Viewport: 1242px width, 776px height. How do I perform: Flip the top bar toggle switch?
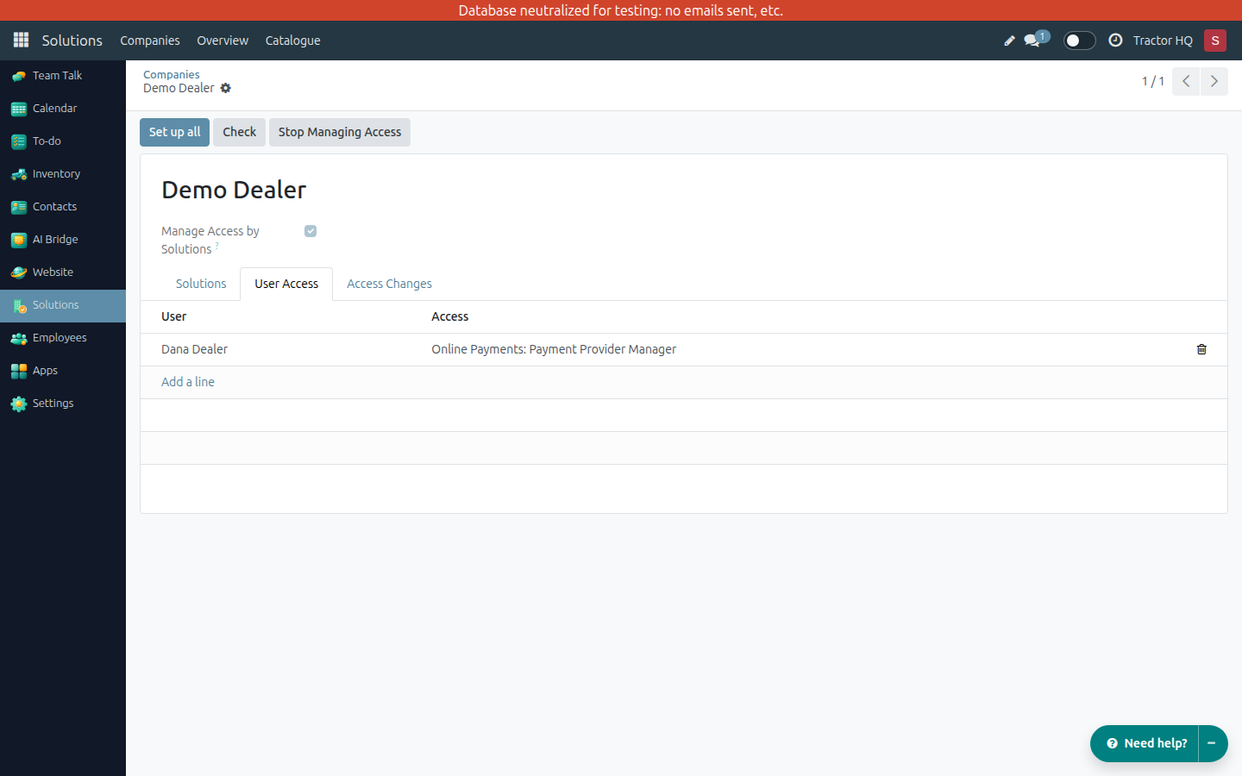point(1079,41)
